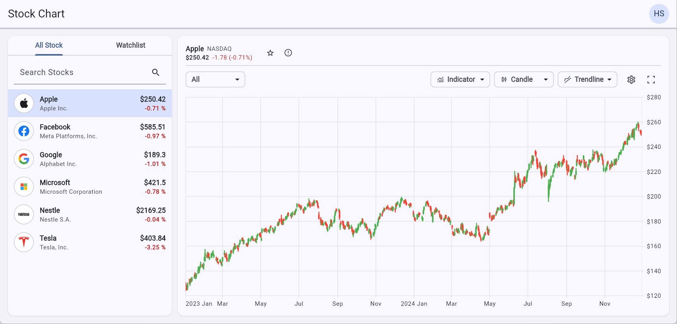Image resolution: width=677 pixels, height=324 pixels.
Task: Select the All Stock tab
Action: pyautogui.click(x=49, y=45)
